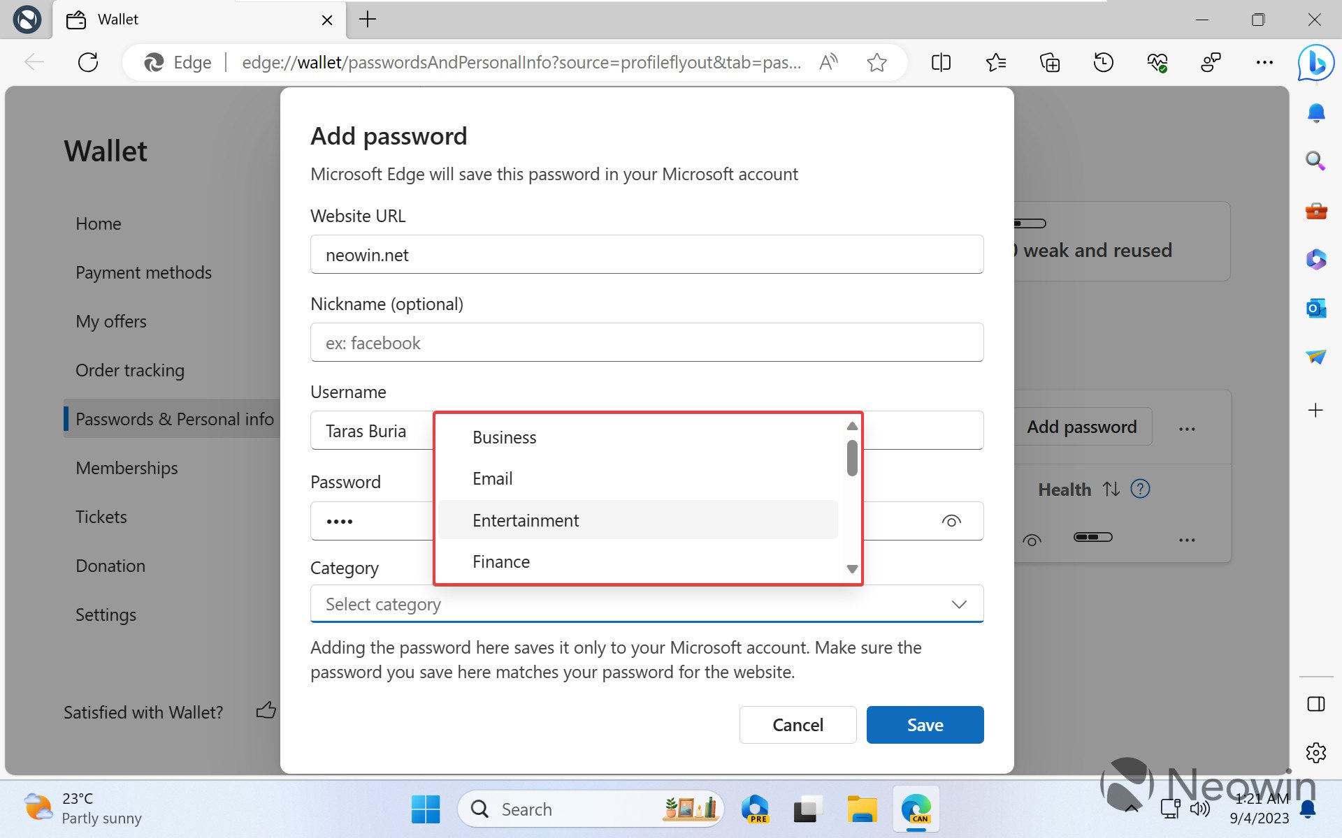Click the Read aloud icon in address bar
1342x838 pixels.
828,63
